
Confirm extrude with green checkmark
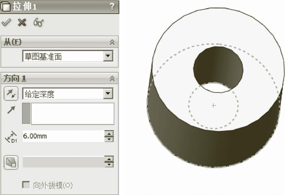(x=6, y=23)
